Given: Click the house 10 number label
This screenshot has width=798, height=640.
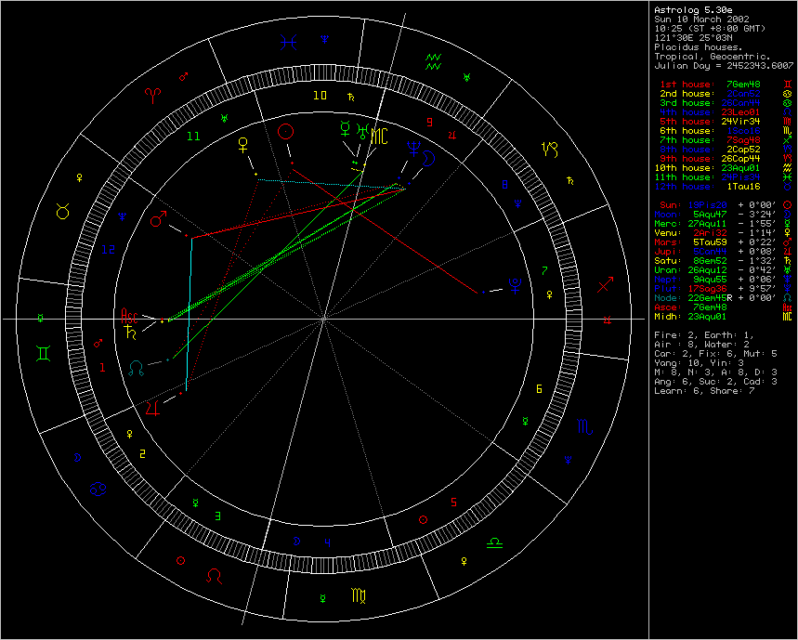Looking at the screenshot, I should 319,95.
